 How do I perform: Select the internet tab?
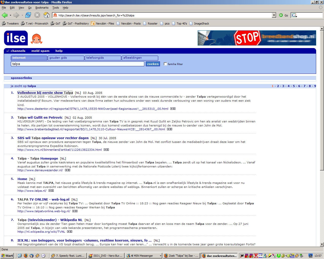[x=29, y=58]
